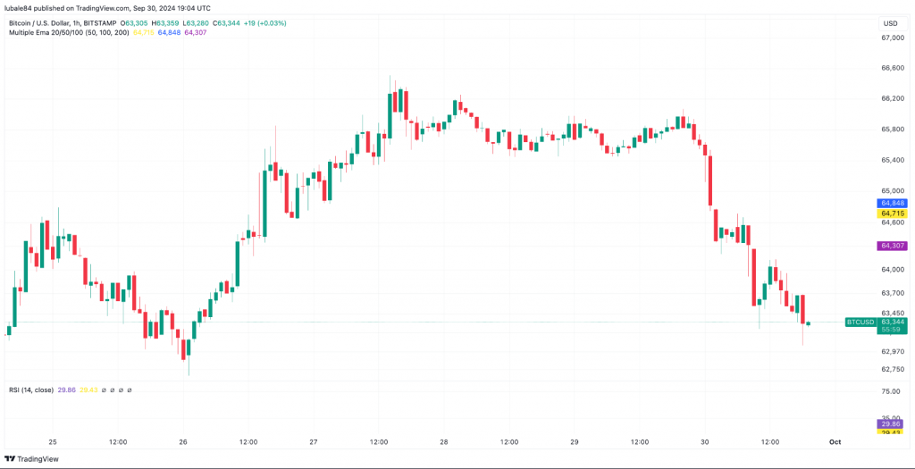Click the purple 64,307 EMA price label
915x469 pixels.
(x=893, y=246)
